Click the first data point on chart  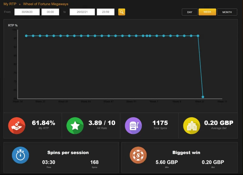26,36
